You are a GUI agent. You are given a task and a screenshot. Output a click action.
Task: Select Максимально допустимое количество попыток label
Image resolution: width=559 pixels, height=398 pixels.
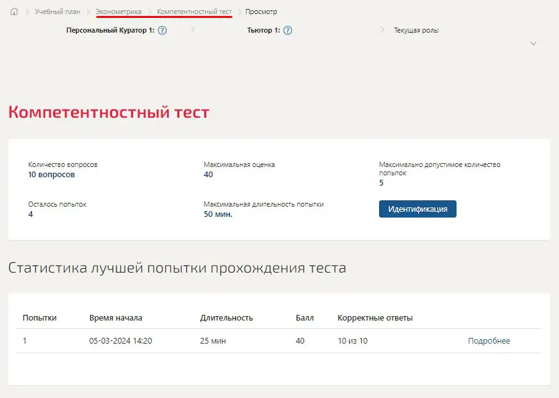point(439,168)
